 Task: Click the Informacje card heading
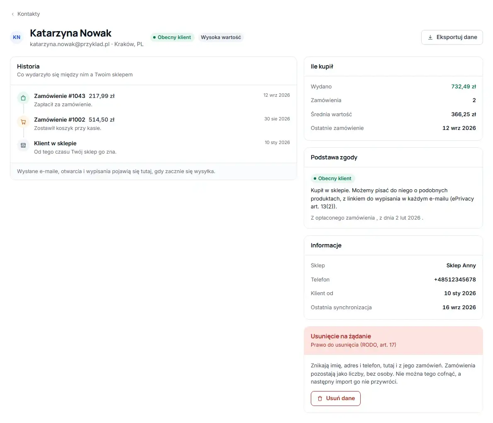326,245
